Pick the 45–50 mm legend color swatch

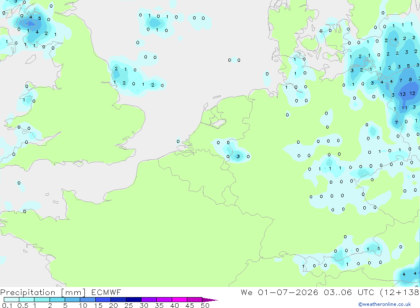pyautogui.click(x=195, y=300)
